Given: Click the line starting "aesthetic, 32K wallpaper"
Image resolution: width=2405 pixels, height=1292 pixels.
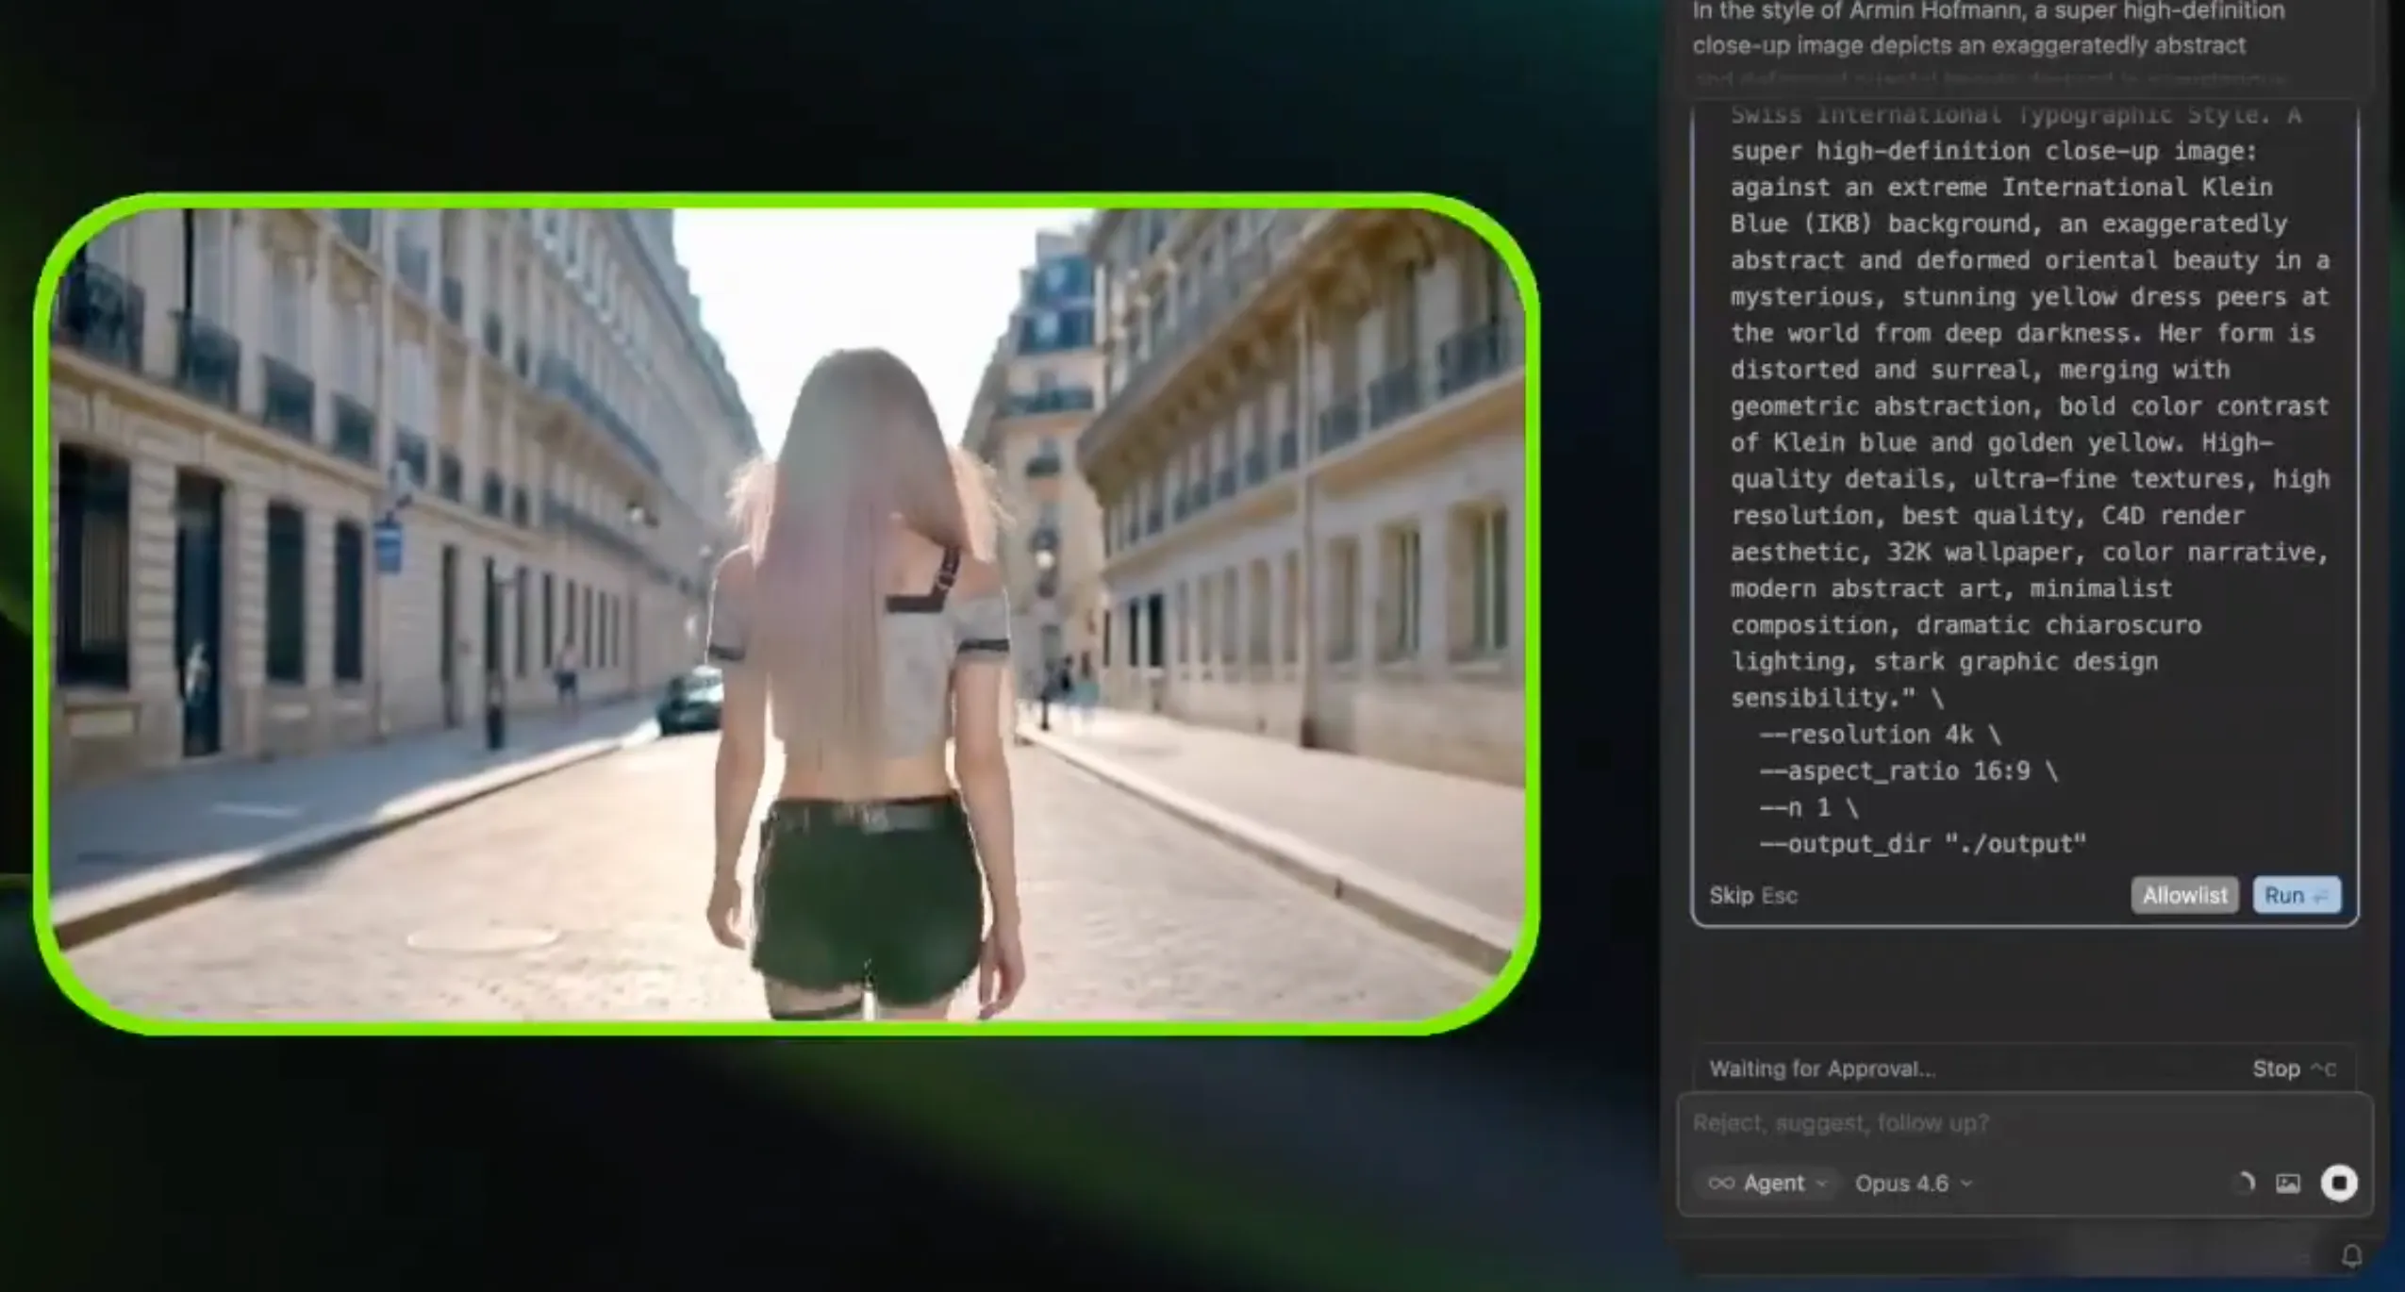Looking at the screenshot, I should (x=2030, y=553).
